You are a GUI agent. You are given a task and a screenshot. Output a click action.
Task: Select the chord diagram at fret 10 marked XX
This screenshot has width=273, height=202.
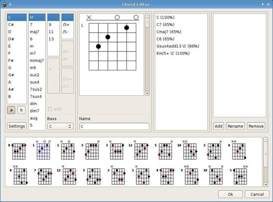point(188,150)
